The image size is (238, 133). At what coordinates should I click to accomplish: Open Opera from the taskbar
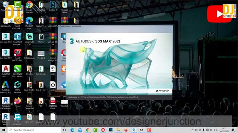click(x=103, y=130)
